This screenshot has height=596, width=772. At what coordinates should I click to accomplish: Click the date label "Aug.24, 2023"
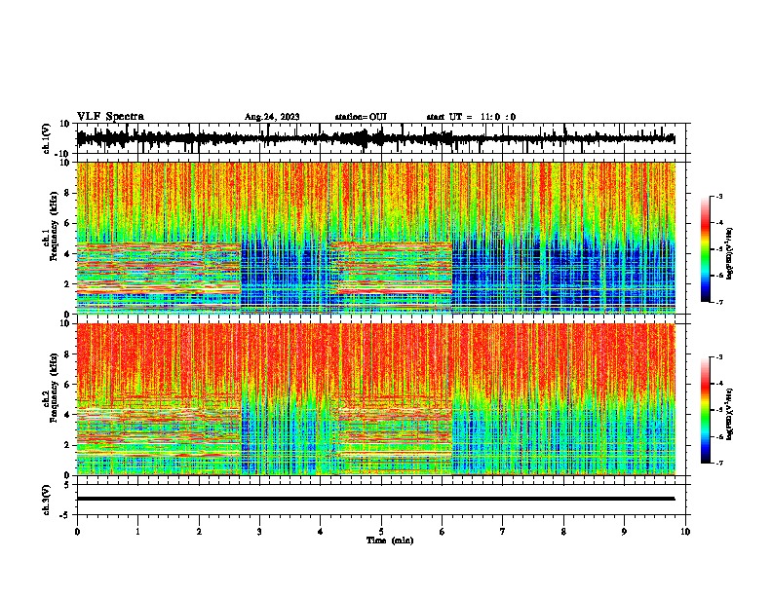272,117
